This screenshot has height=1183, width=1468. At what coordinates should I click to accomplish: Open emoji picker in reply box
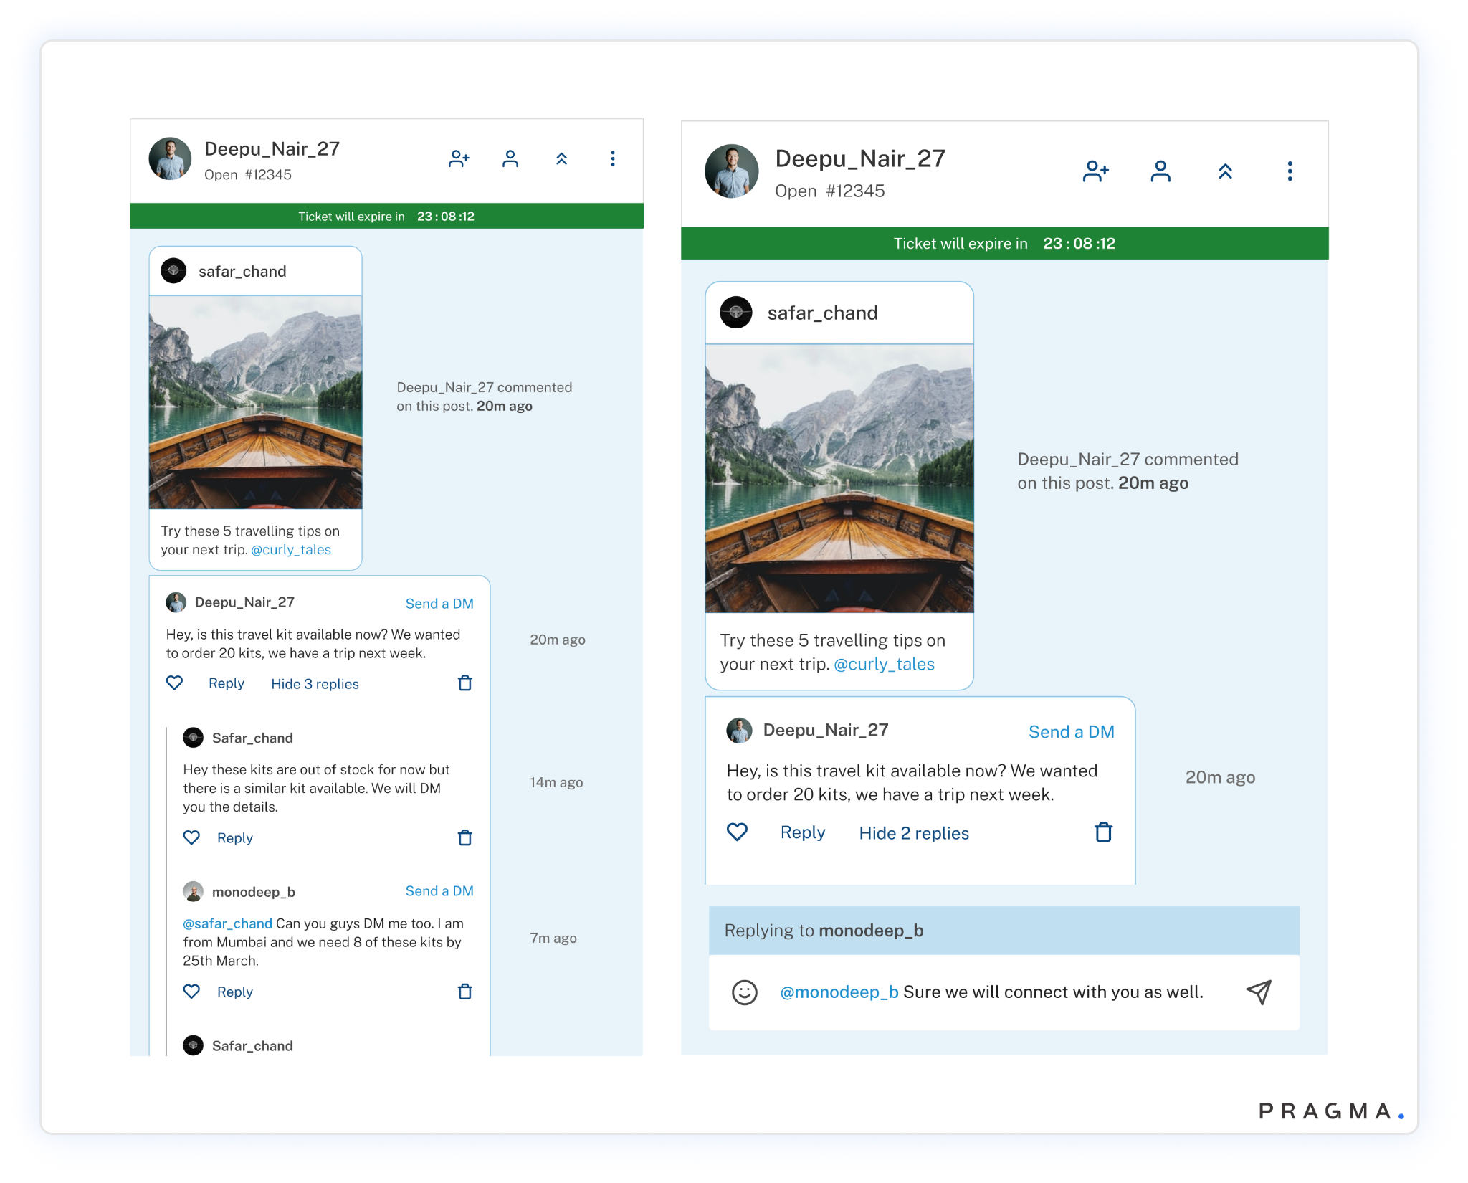pyautogui.click(x=745, y=992)
